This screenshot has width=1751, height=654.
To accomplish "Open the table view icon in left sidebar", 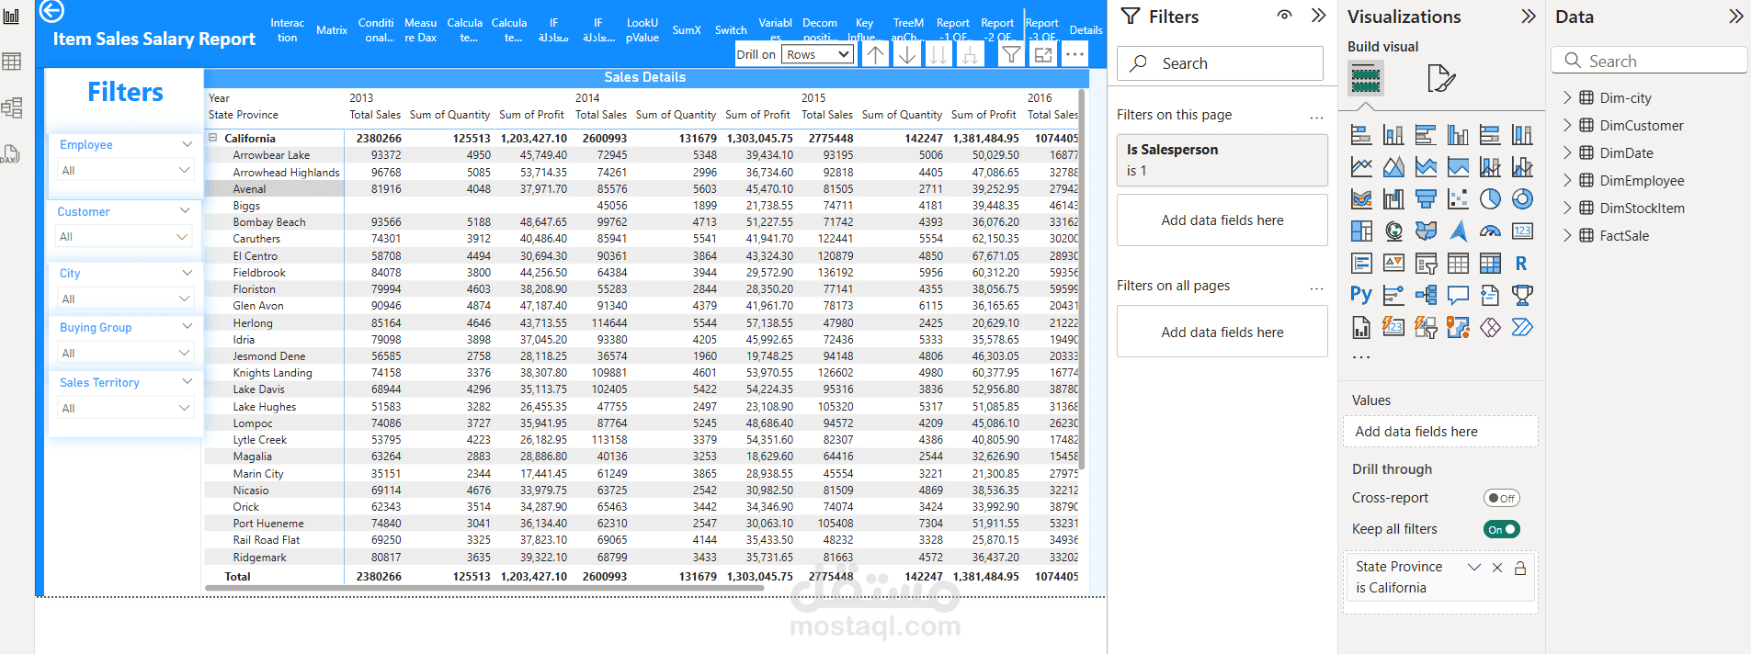I will click(12, 62).
